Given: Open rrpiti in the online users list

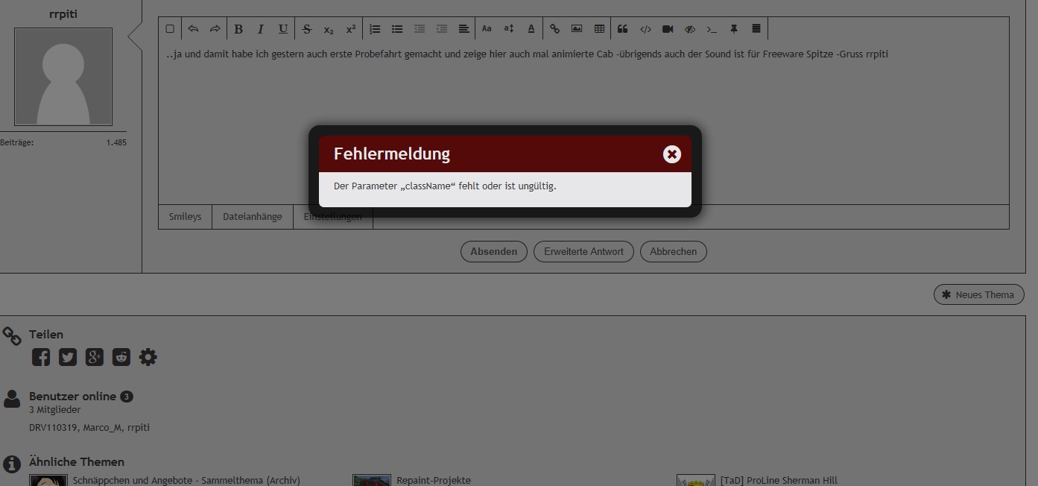Looking at the screenshot, I should pos(139,428).
